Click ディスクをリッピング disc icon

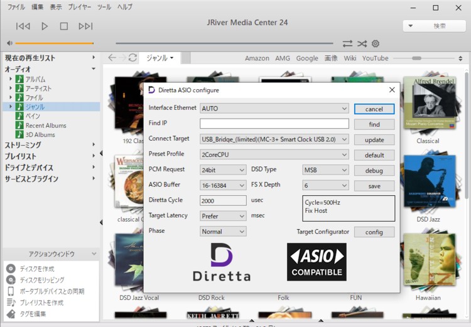click(x=11, y=280)
